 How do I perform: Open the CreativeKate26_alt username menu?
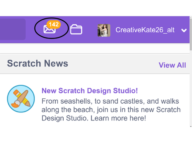145,30
